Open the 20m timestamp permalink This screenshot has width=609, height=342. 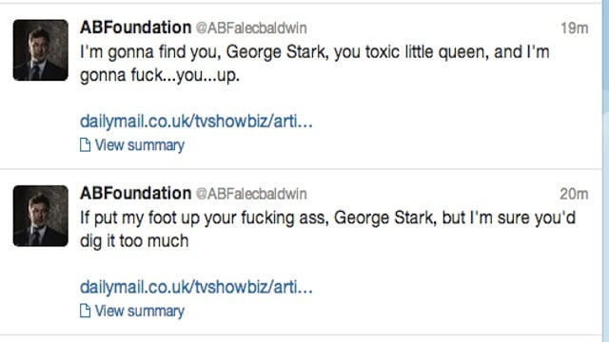point(574,194)
